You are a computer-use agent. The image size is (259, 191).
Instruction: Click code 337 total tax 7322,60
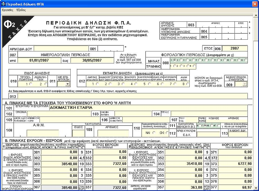click(x=110, y=187)
